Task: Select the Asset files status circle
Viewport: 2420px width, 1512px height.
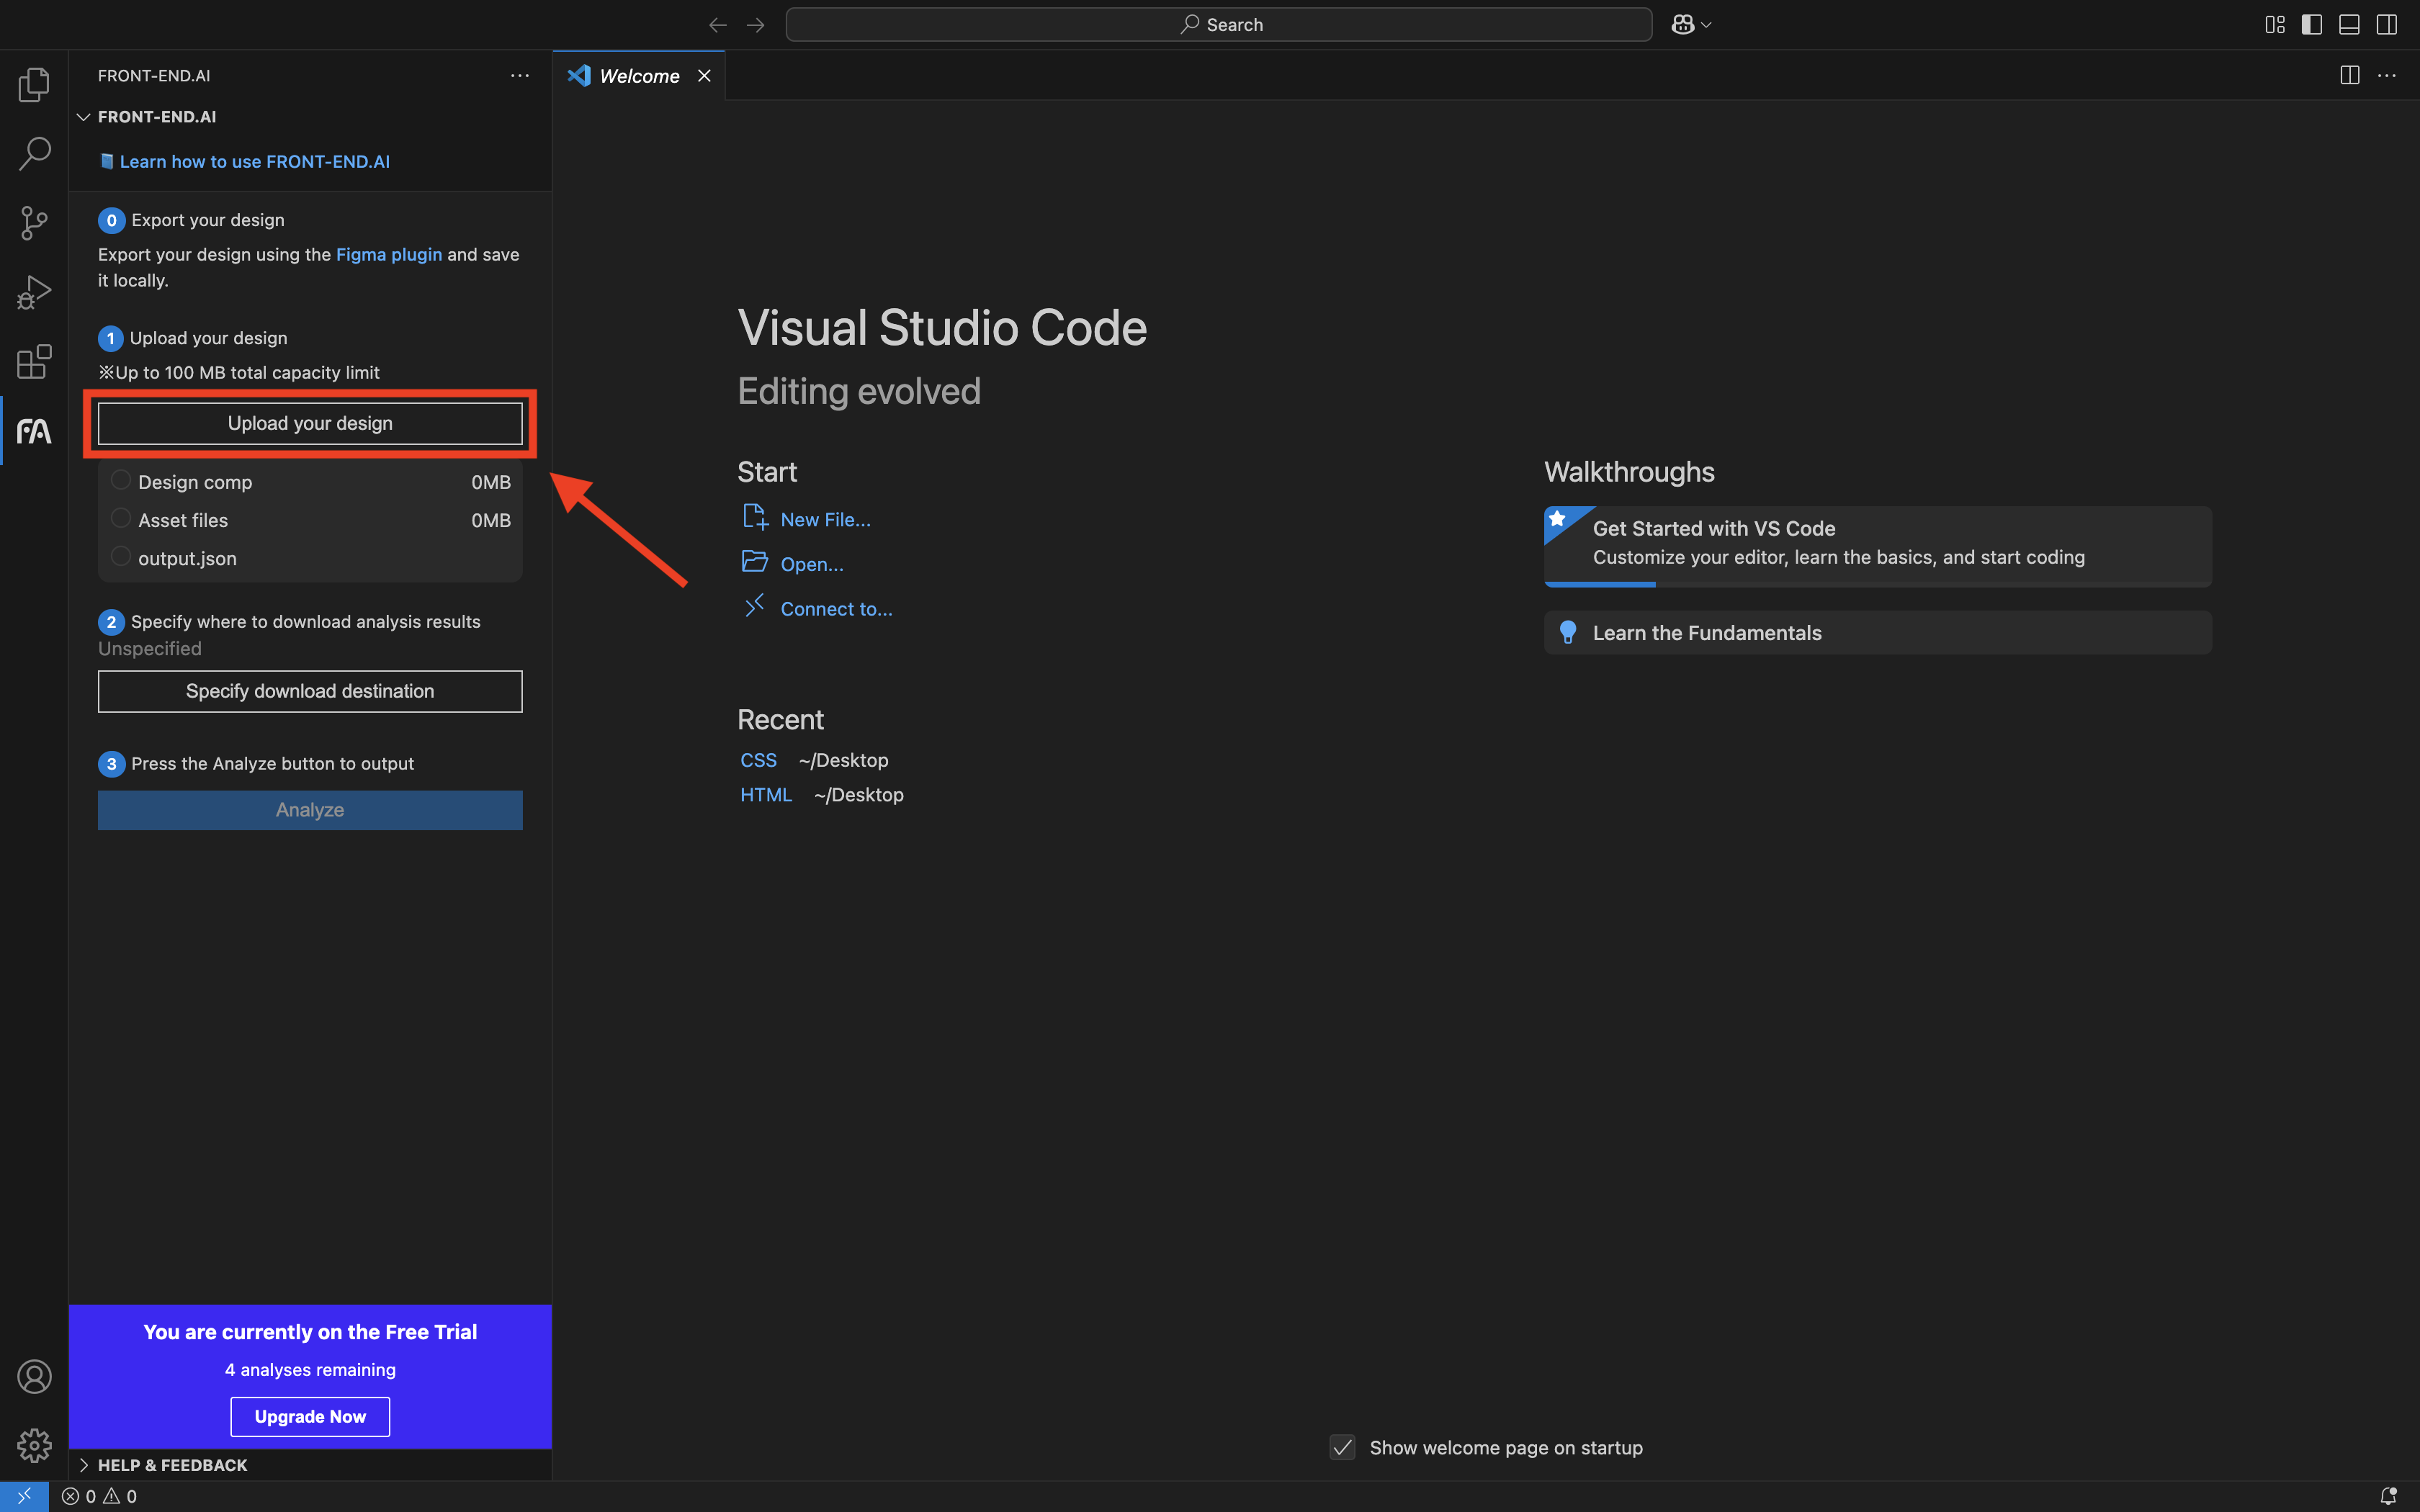Action: [121, 518]
